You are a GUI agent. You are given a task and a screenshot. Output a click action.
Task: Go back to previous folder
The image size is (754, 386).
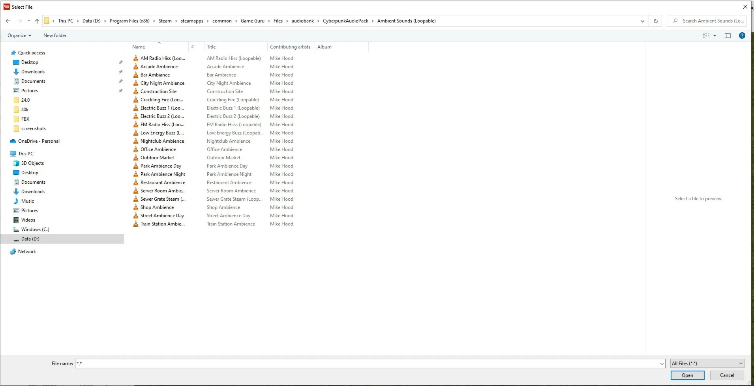point(8,21)
